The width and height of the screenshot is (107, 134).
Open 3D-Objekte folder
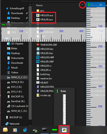tap(15, 44)
